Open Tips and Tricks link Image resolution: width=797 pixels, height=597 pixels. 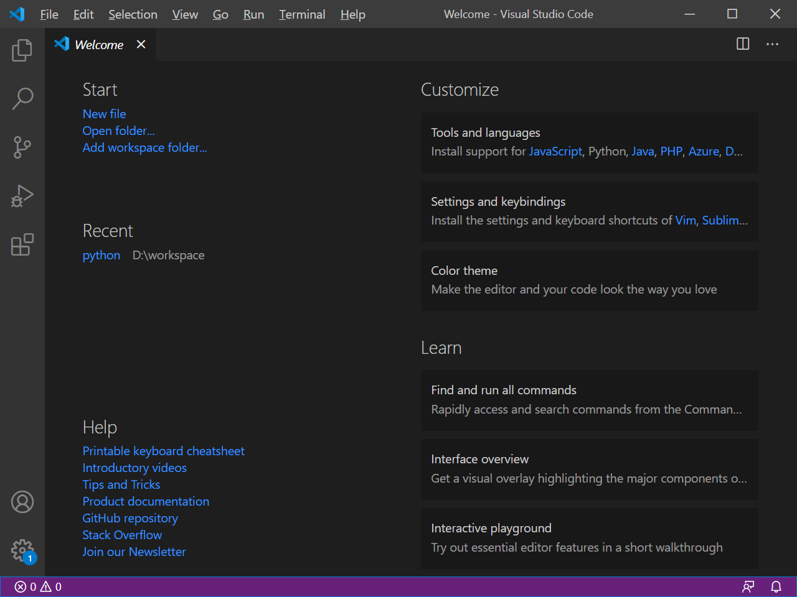(121, 484)
